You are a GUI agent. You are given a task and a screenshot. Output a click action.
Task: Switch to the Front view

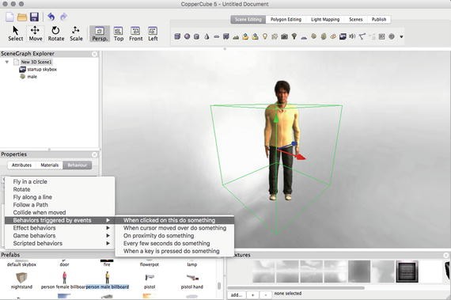click(x=135, y=34)
